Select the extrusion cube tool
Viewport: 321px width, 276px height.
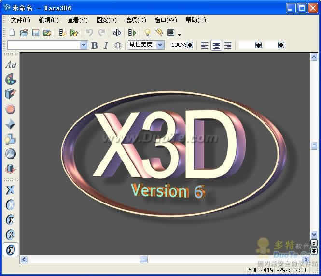(10, 94)
